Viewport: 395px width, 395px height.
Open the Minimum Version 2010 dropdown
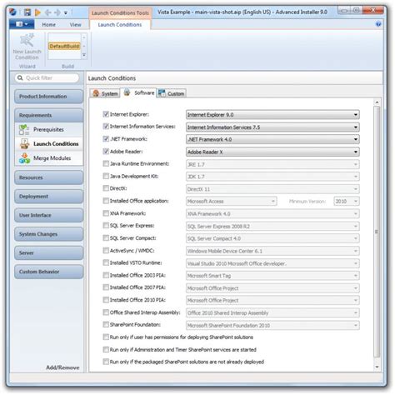click(347, 202)
